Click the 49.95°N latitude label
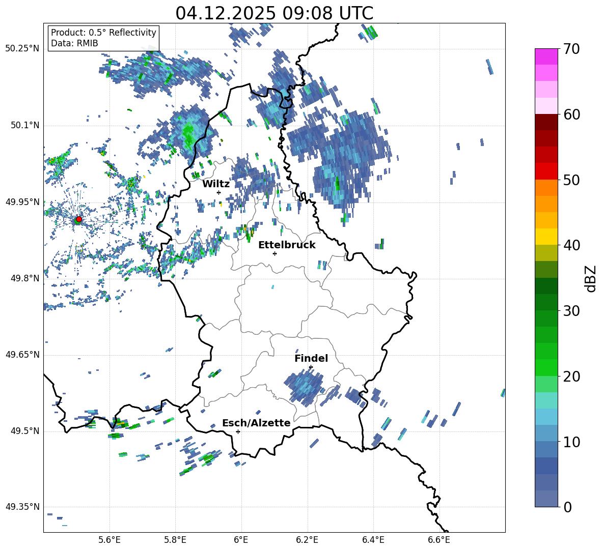The height and width of the screenshot is (550, 603). point(22,202)
